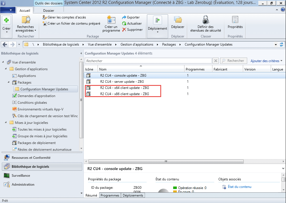Click Créer un fichier de contenu préparé
This screenshot has height=203, width=286.
(71, 23)
